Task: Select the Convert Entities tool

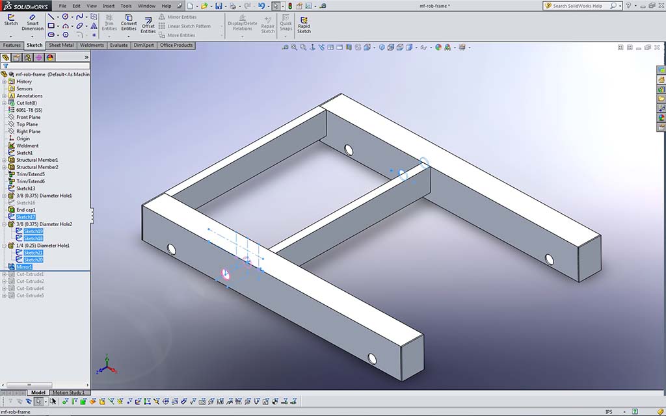Action: (129, 22)
